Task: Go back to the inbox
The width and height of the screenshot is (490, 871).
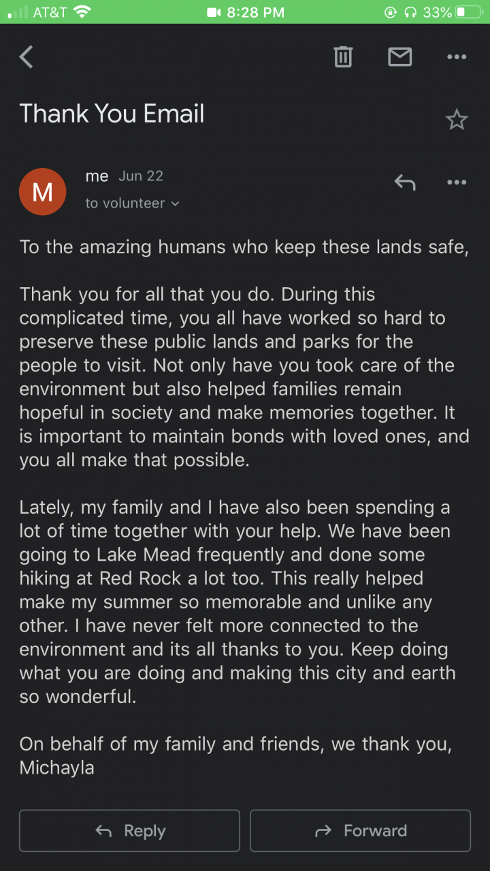Action: (x=27, y=57)
